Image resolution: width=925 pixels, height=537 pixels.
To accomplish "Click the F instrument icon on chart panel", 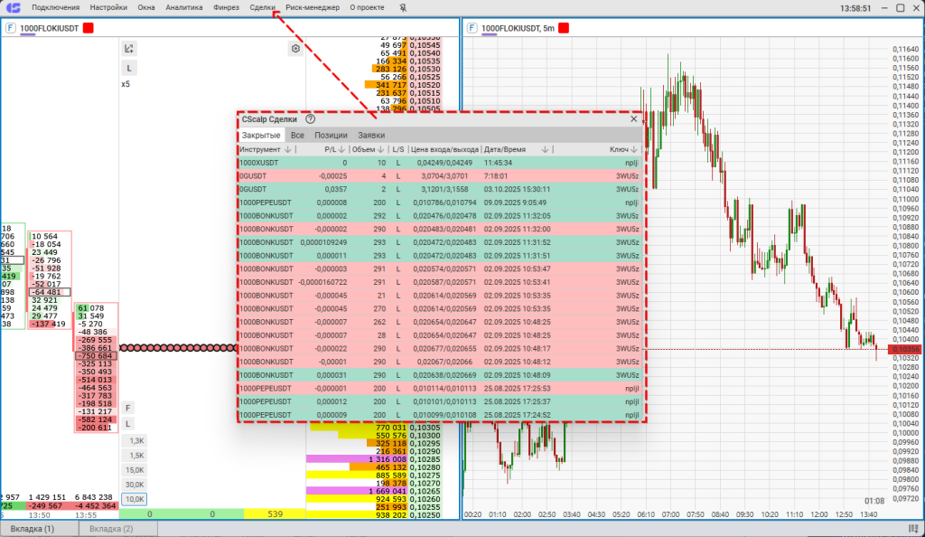I will click(x=472, y=28).
